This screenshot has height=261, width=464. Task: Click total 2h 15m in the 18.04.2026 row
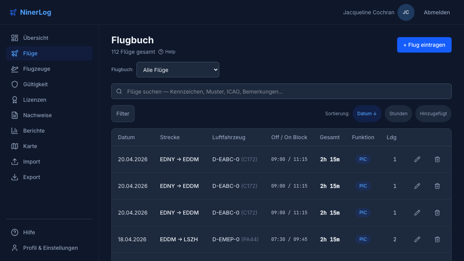coord(330,239)
